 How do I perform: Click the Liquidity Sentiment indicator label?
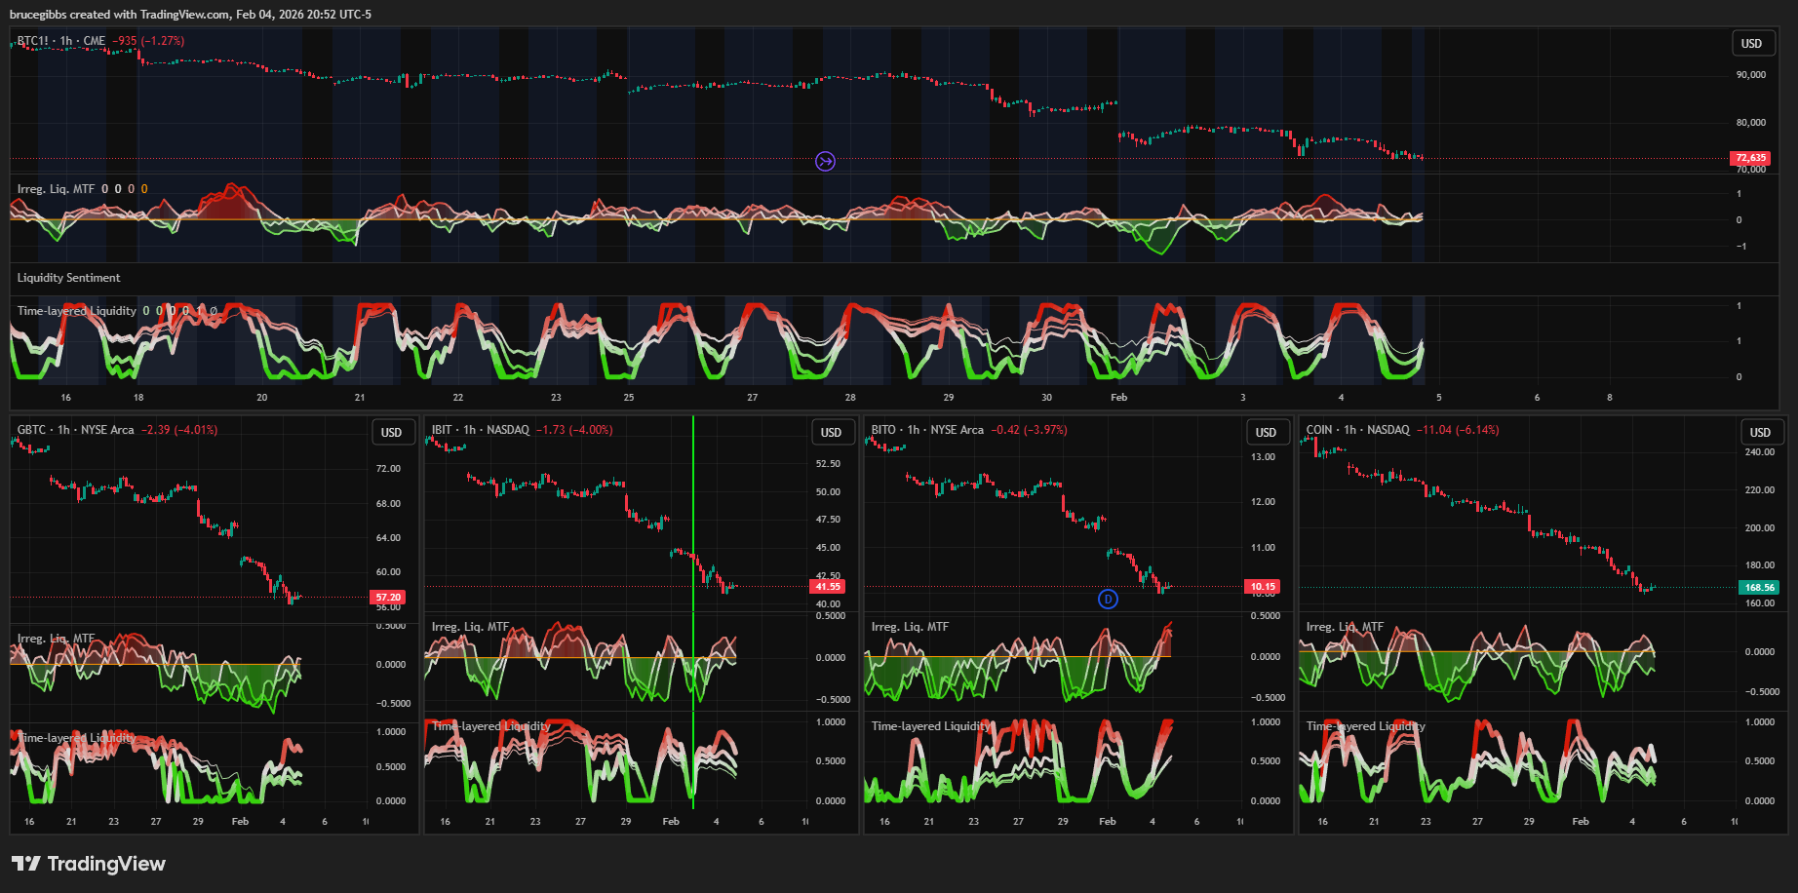68,278
